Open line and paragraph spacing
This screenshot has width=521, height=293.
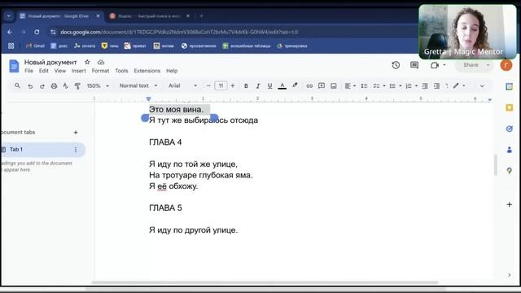364,86
